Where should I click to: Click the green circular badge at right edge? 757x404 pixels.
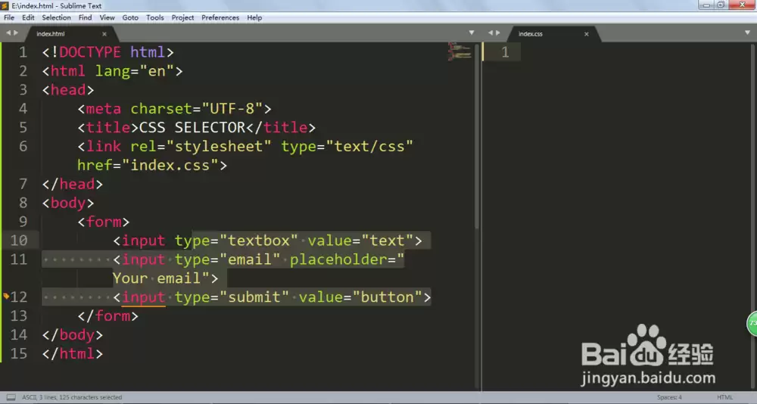pos(752,323)
